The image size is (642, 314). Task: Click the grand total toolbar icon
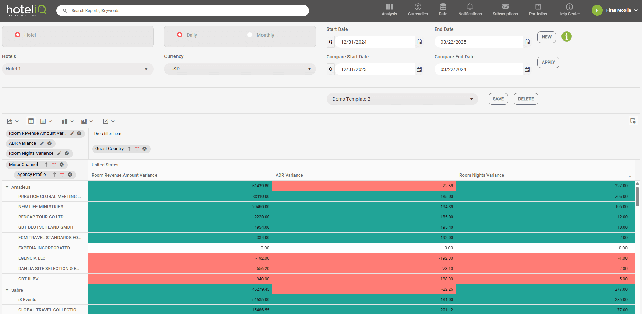84,121
